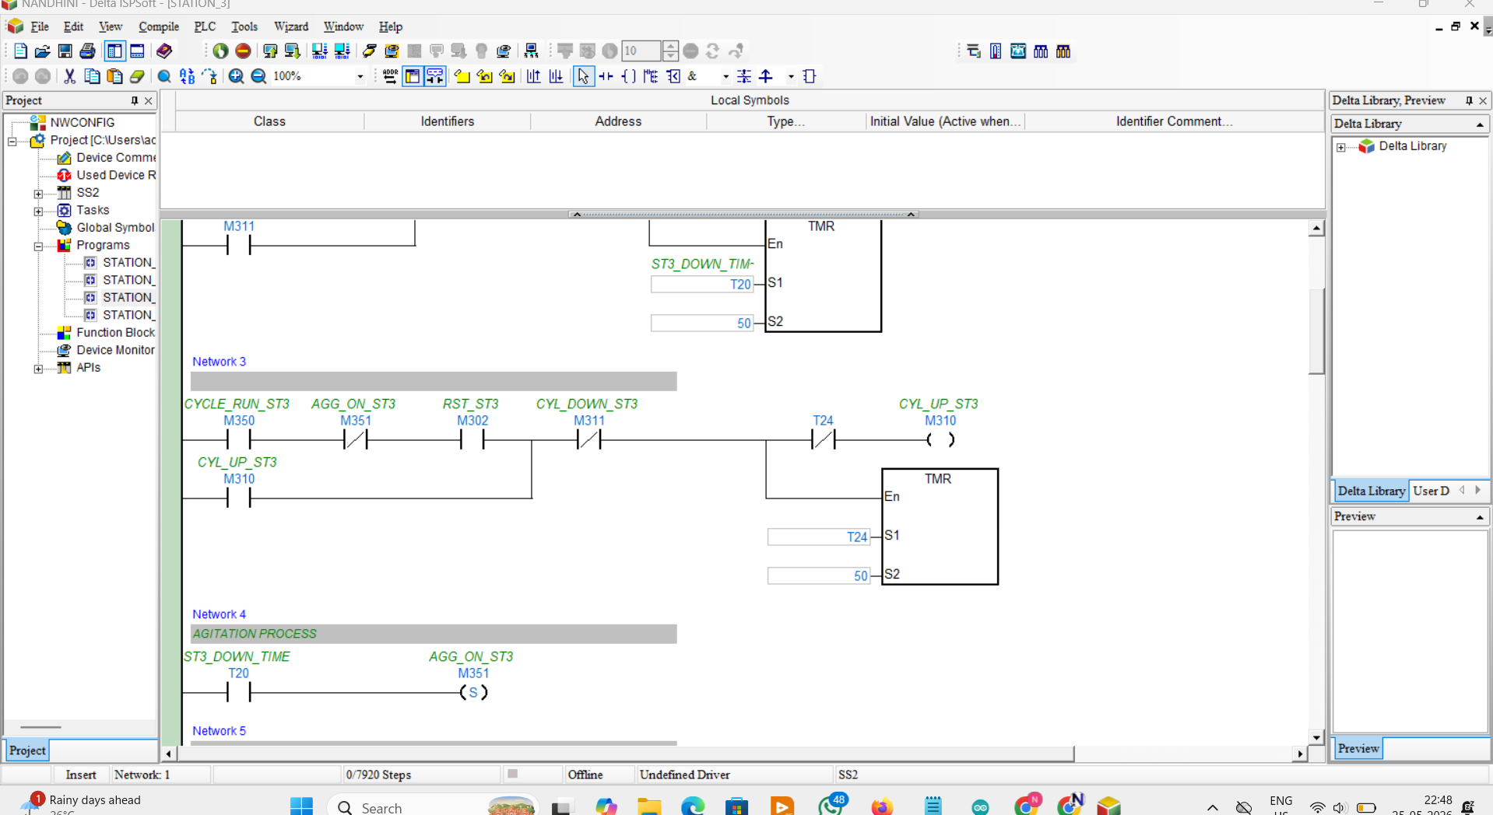1493x815 pixels.
Task: Toggle the output window panel button
Action: [137, 51]
